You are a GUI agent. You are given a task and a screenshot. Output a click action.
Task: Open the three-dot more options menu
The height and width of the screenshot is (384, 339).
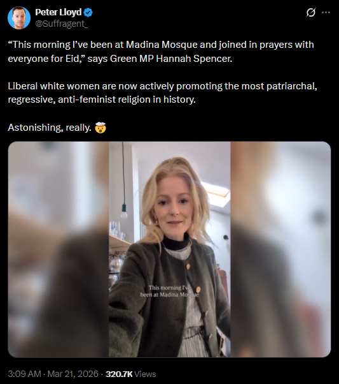326,12
